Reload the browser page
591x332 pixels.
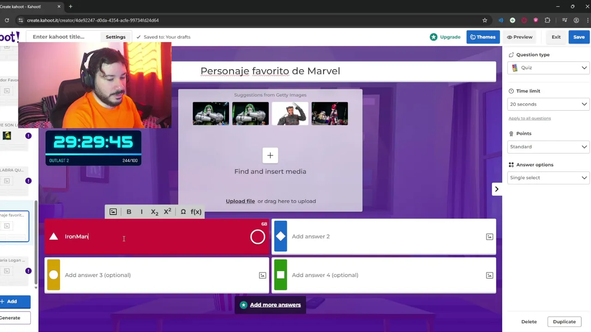[x=7, y=20]
